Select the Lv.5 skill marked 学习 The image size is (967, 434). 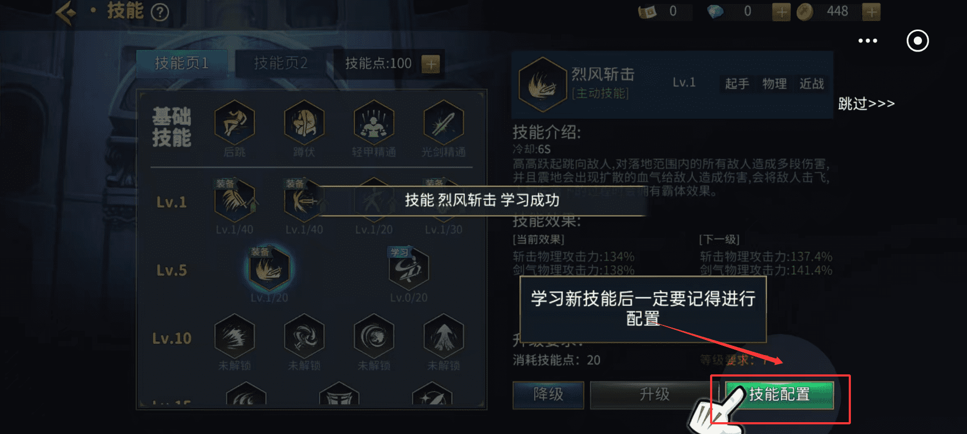(409, 268)
